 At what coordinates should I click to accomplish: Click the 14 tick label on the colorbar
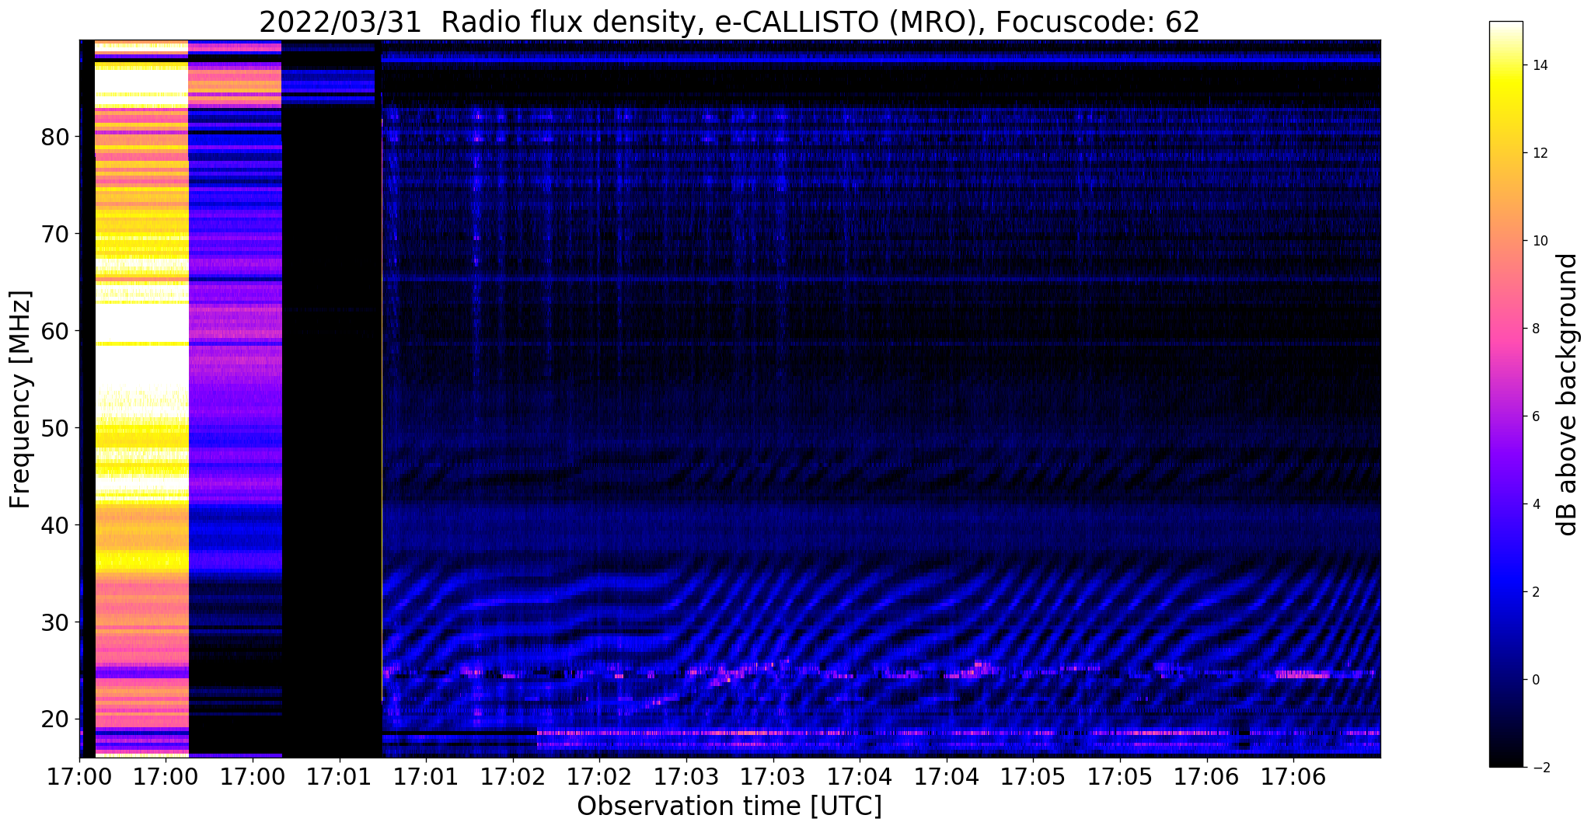(1539, 65)
